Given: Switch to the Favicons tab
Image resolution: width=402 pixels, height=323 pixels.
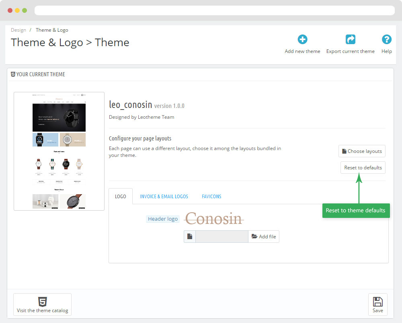Looking at the screenshot, I should tap(211, 196).
